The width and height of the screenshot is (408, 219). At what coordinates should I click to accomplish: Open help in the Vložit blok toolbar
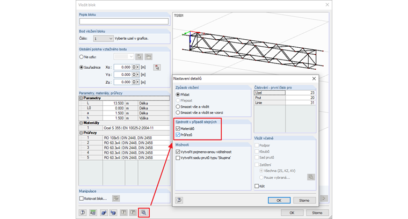pyautogui.click(x=83, y=213)
